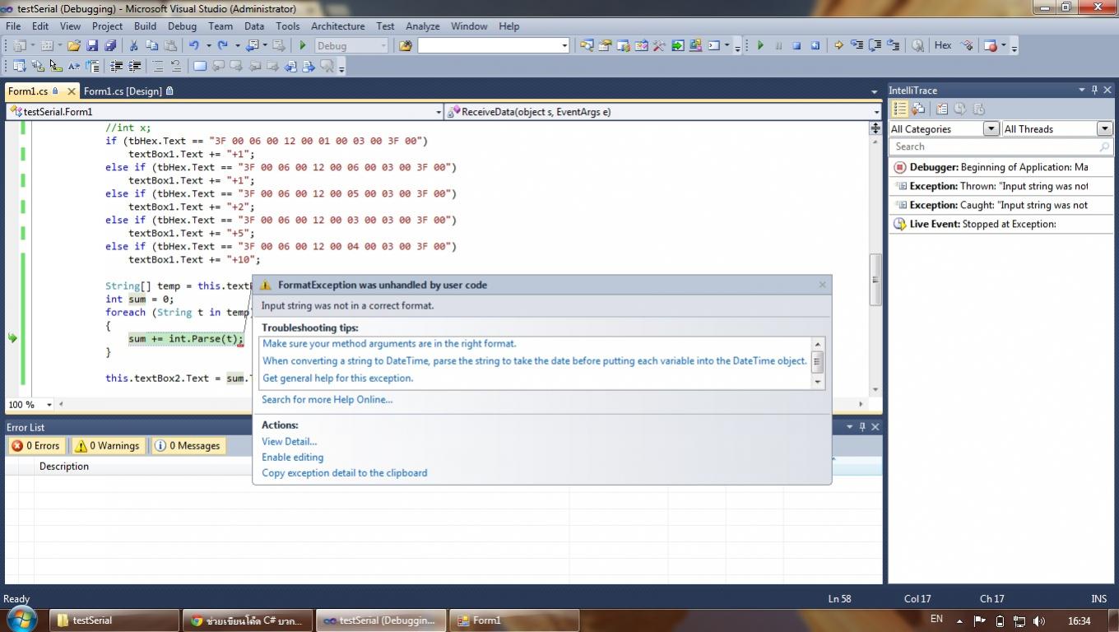Click the IntelliTrace Search field
The width and height of the screenshot is (1119, 632).
point(993,146)
